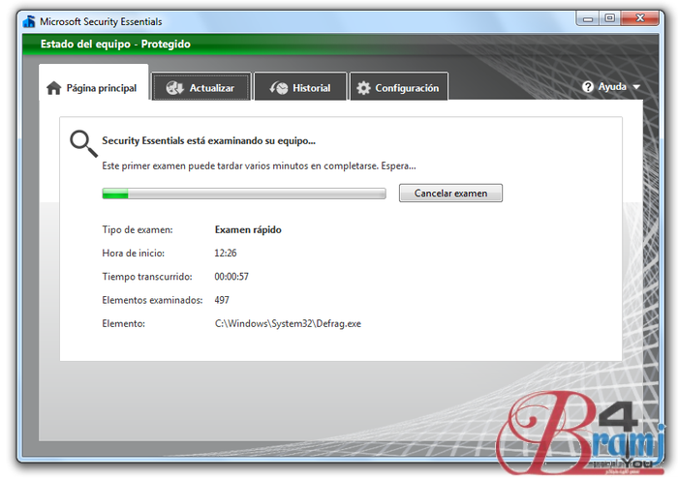Viewport: 678px width, 479px height.
Task: Click the magnifying glass scan icon
Action: pyautogui.click(x=83, y=143)
